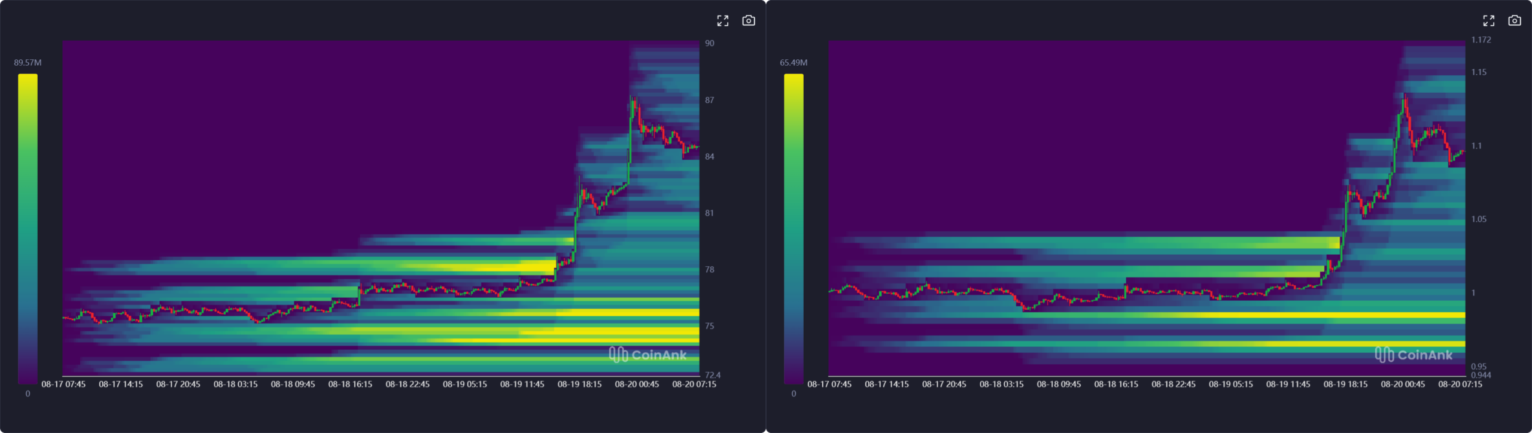1532x433 pixels.
Task: Click camera screenshot icon on left chart
Action: point(749,21)
